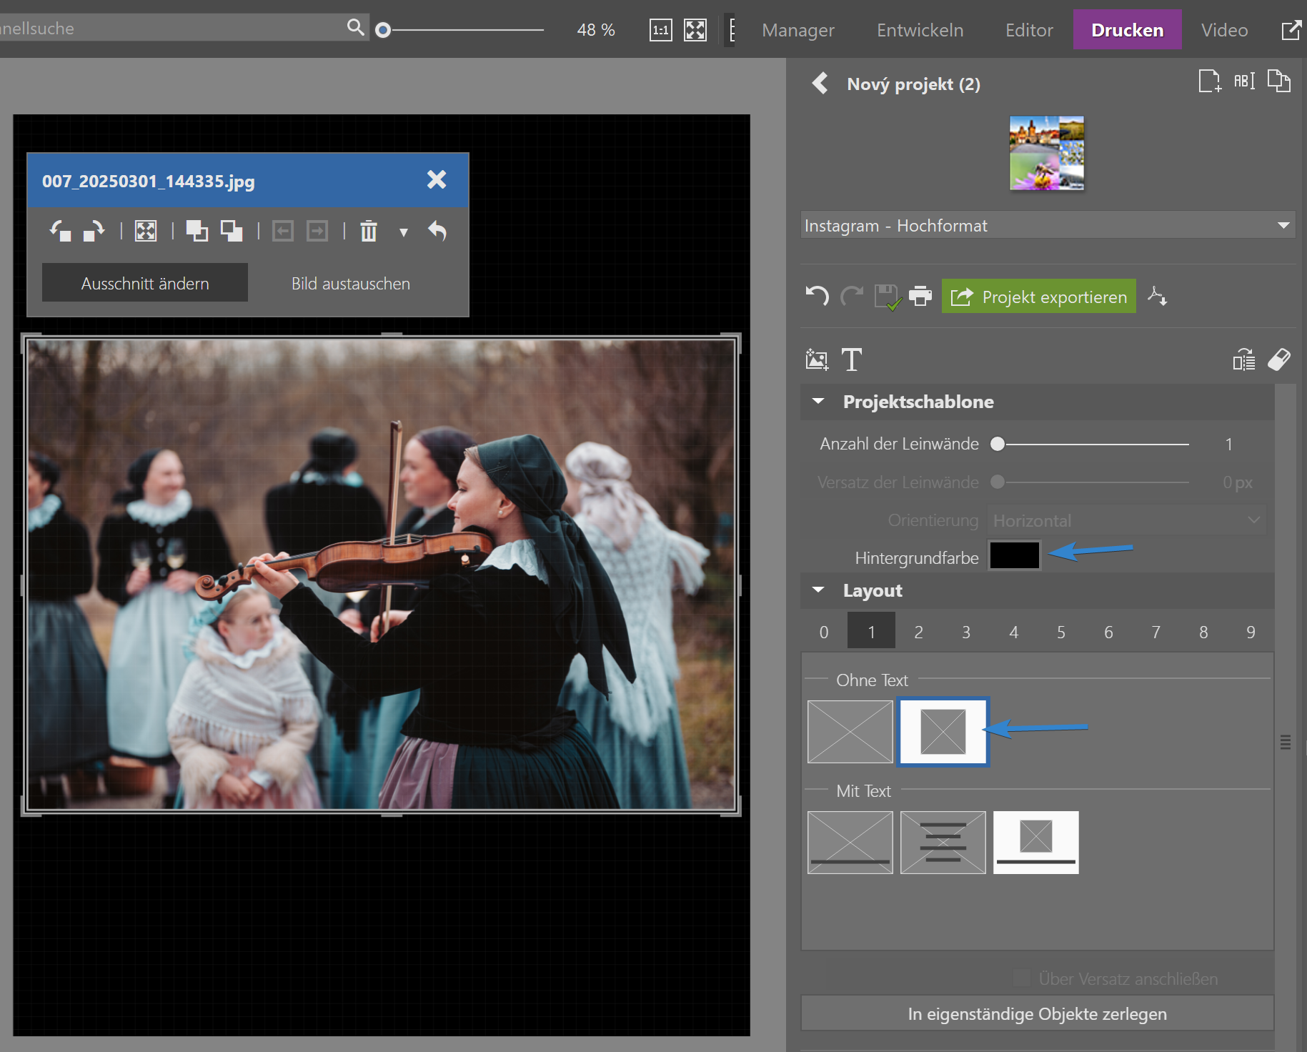Switch to the Editor tab

[1028, 30]
